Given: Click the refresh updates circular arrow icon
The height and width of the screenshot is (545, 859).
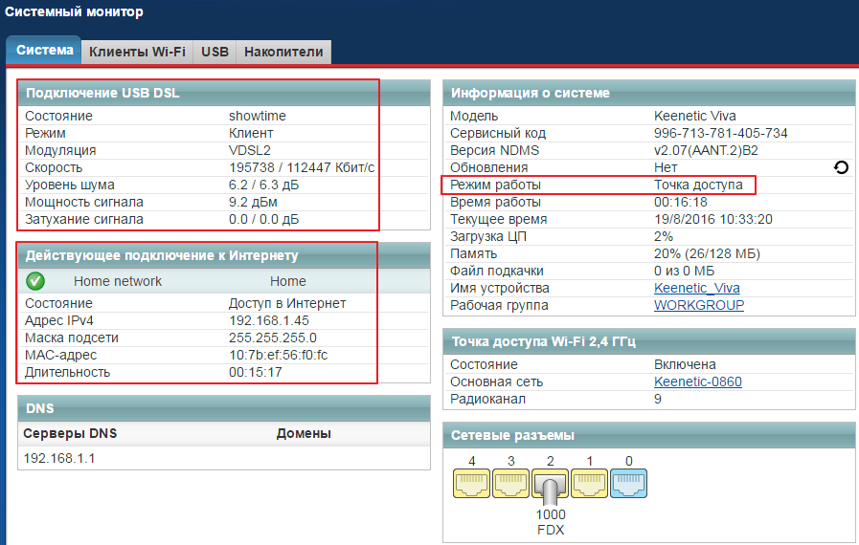Looking at the screenshot, I should pyautogui.click(x=841, y=167).
